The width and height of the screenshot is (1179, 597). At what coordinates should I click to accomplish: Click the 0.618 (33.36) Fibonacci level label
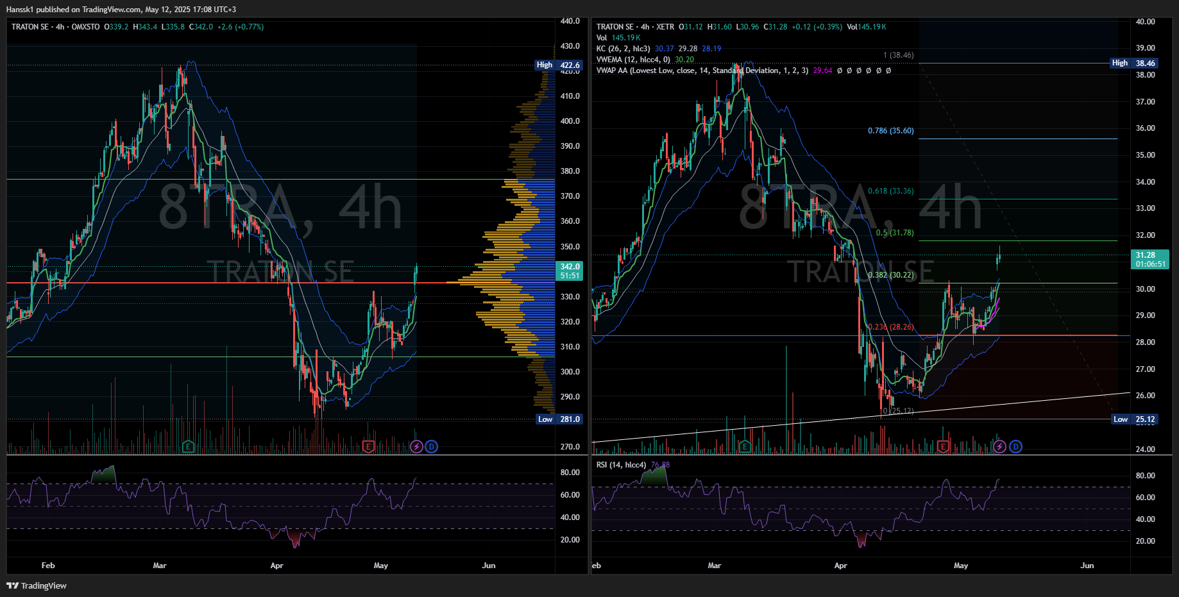coord(890,191)
